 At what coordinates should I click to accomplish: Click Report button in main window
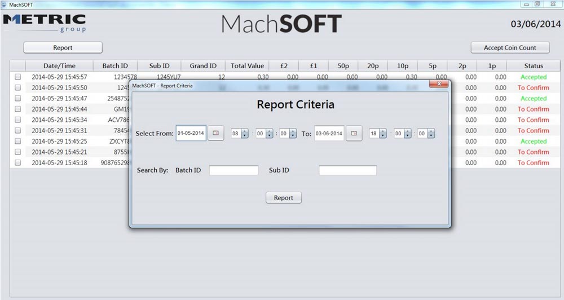pos(63,47)
